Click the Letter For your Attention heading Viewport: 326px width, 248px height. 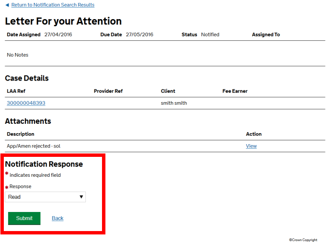(63, 21)
